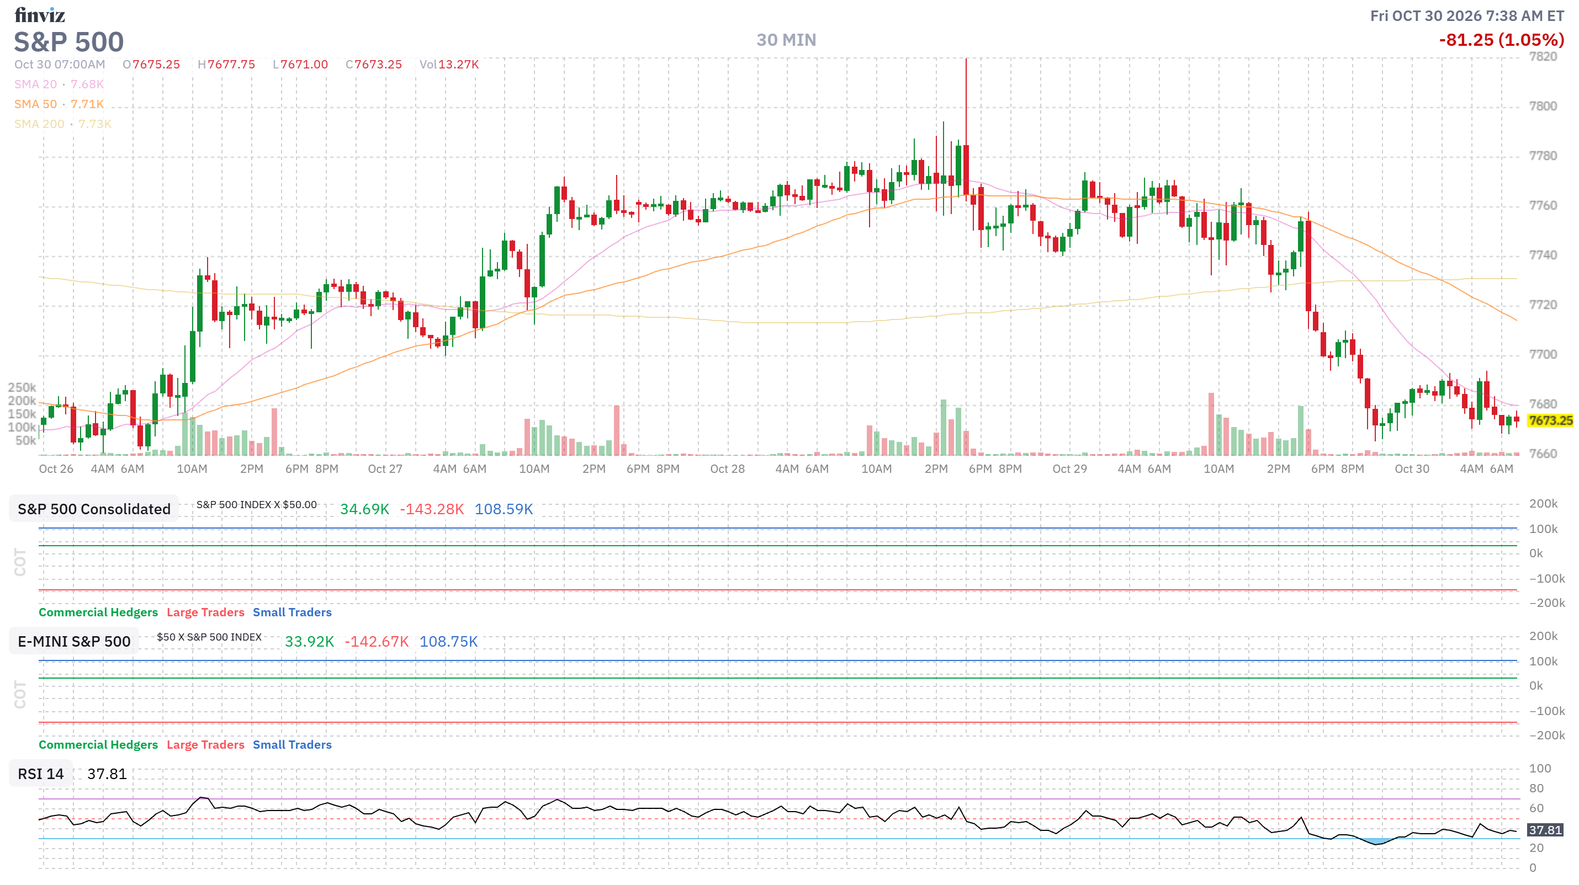1579x885 pixels.
Task: Click Small Traders legend in E-MINI panel
Action: pyautogui.click(x=292, y=744)
